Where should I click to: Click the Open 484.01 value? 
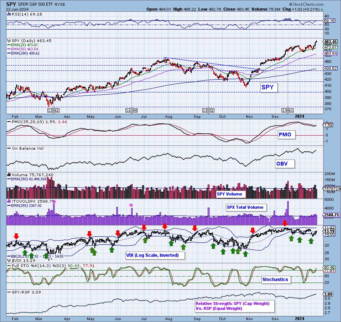[159, 9]
